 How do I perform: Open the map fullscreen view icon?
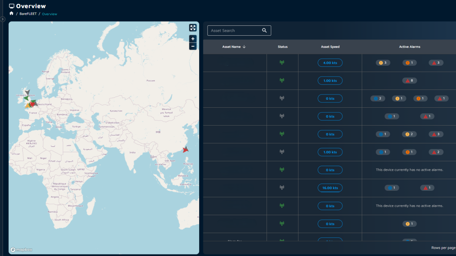[193, 27]
